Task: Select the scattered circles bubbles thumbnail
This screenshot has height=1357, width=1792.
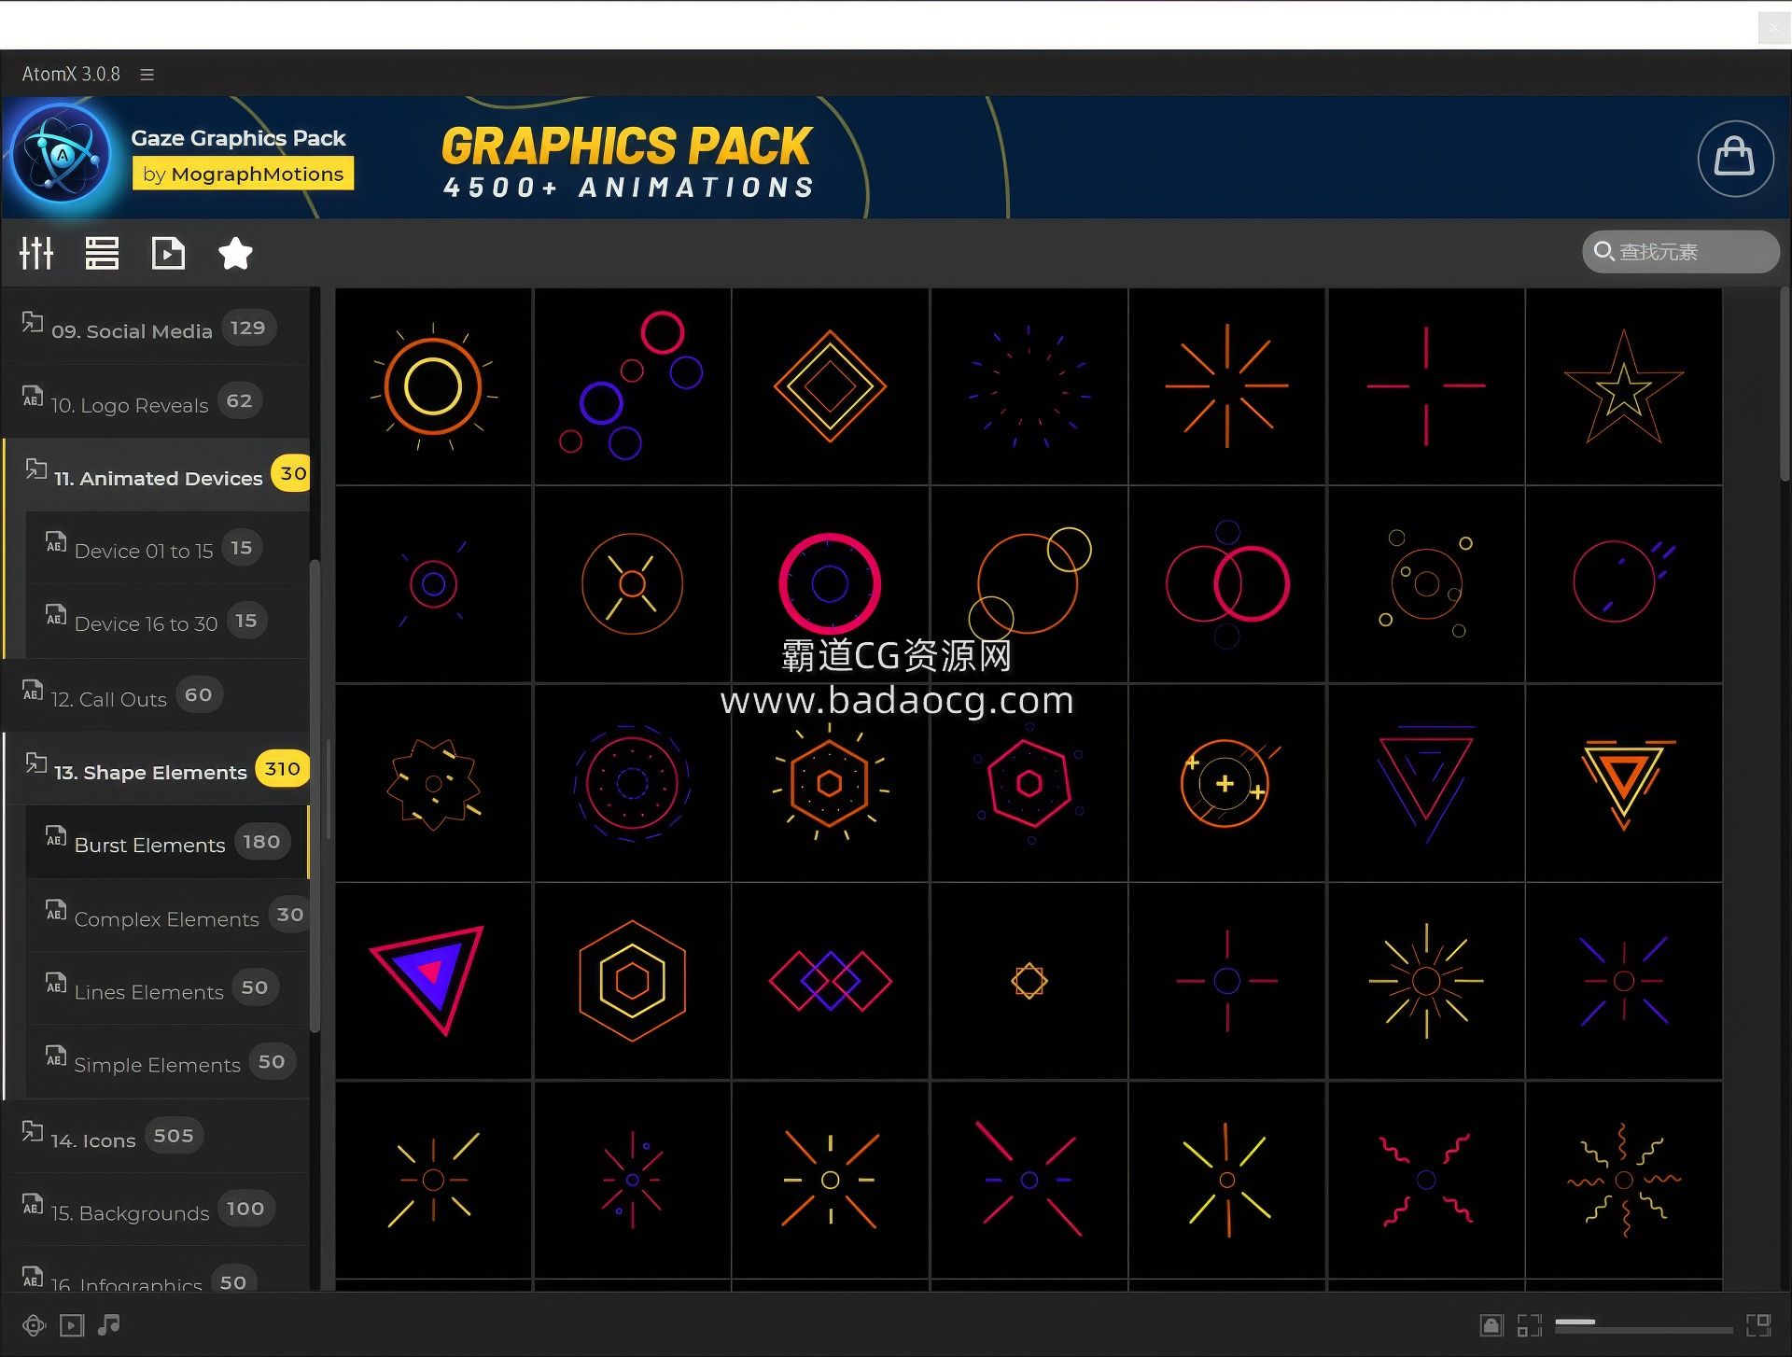Action: 632,386
